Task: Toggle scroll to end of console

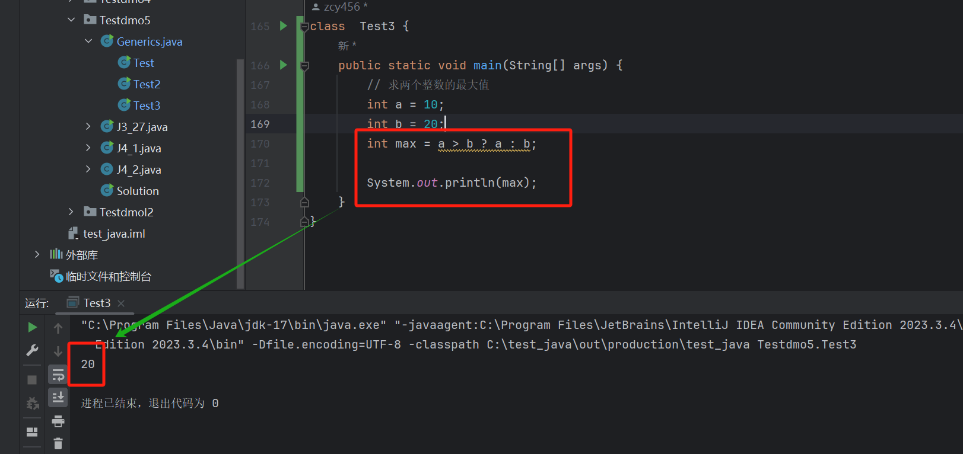Action: pos(58,397)
